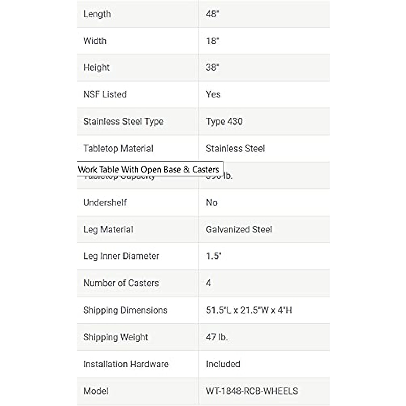Click the Number of Casters label
Screen dimensions: 406x406
point(121,283)
